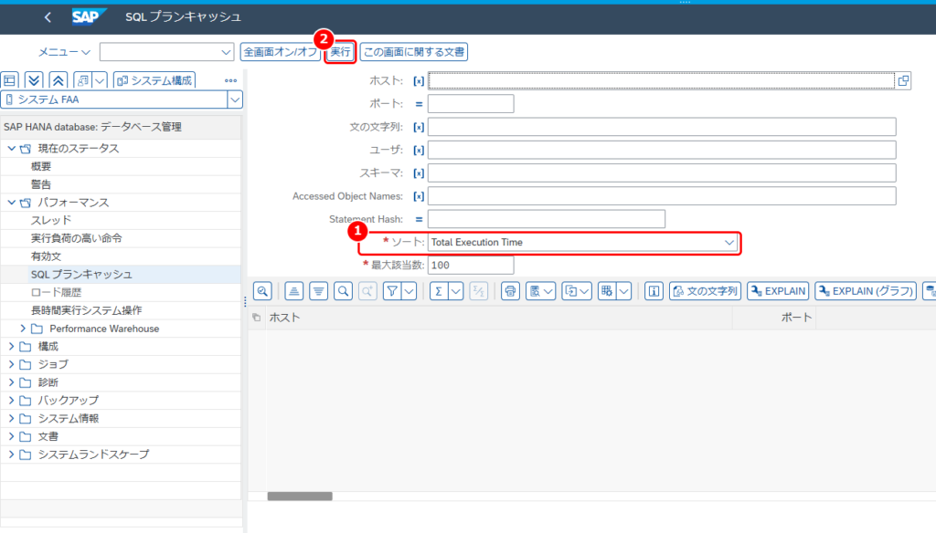936x533 pixels.
Task: Click the Details magnifier icon in grid toolbar
Action: [x=262, y=291]
